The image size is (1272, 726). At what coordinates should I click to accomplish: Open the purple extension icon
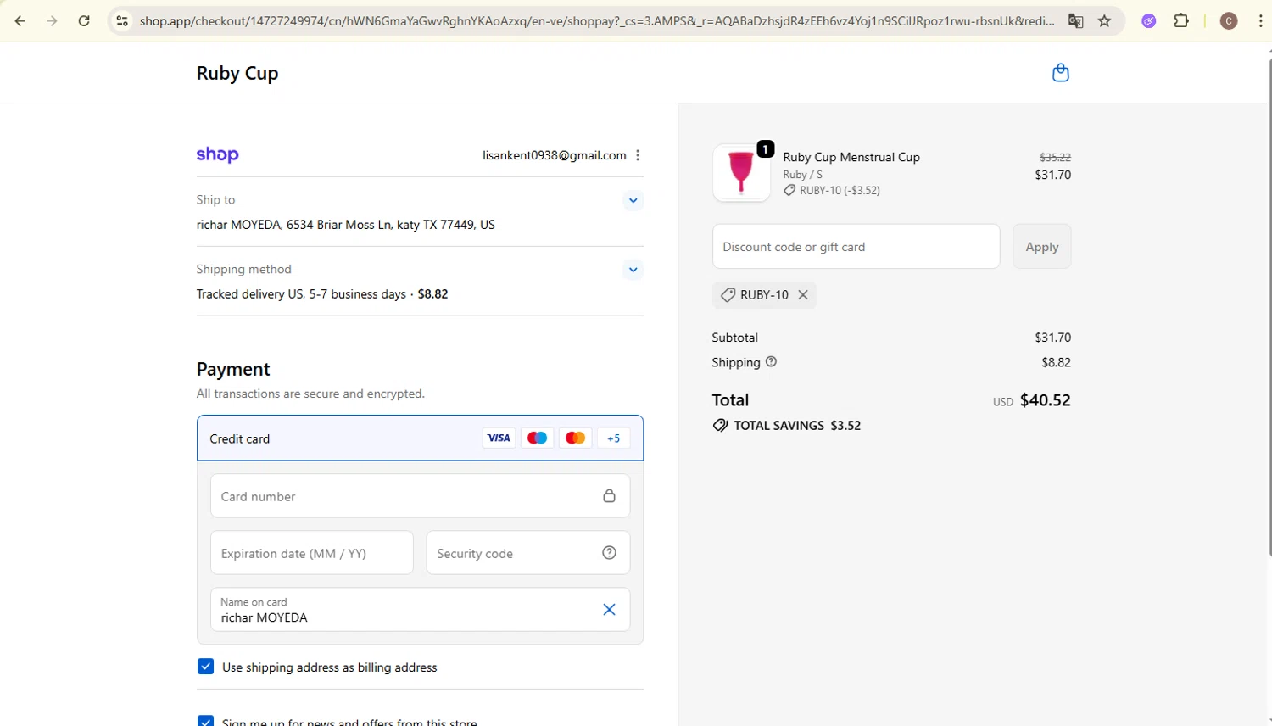point(1149,21)
